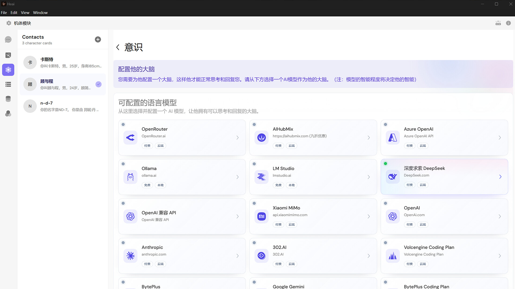515x289 pixels.
Task: Toggle the OpenRouter status indicator dot
Action: click(x=123, y=124)
